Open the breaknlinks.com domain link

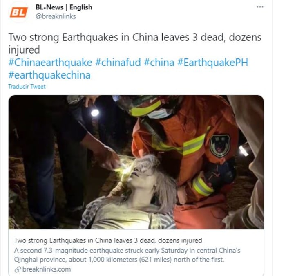(x=47, y=269)
